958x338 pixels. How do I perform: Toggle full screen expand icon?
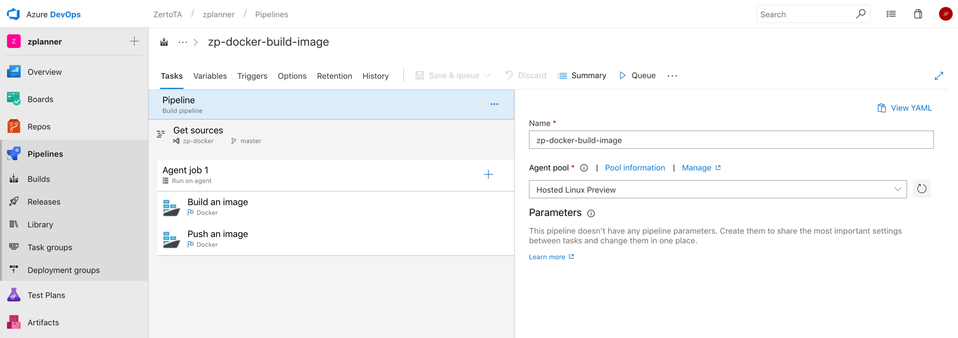tap(939, 76)
